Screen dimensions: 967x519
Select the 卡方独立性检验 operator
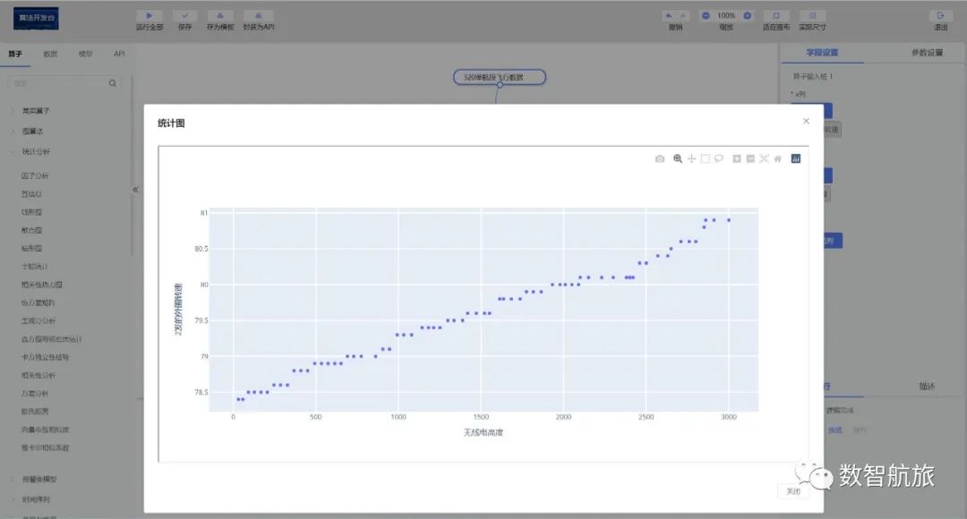click(45, 357)
